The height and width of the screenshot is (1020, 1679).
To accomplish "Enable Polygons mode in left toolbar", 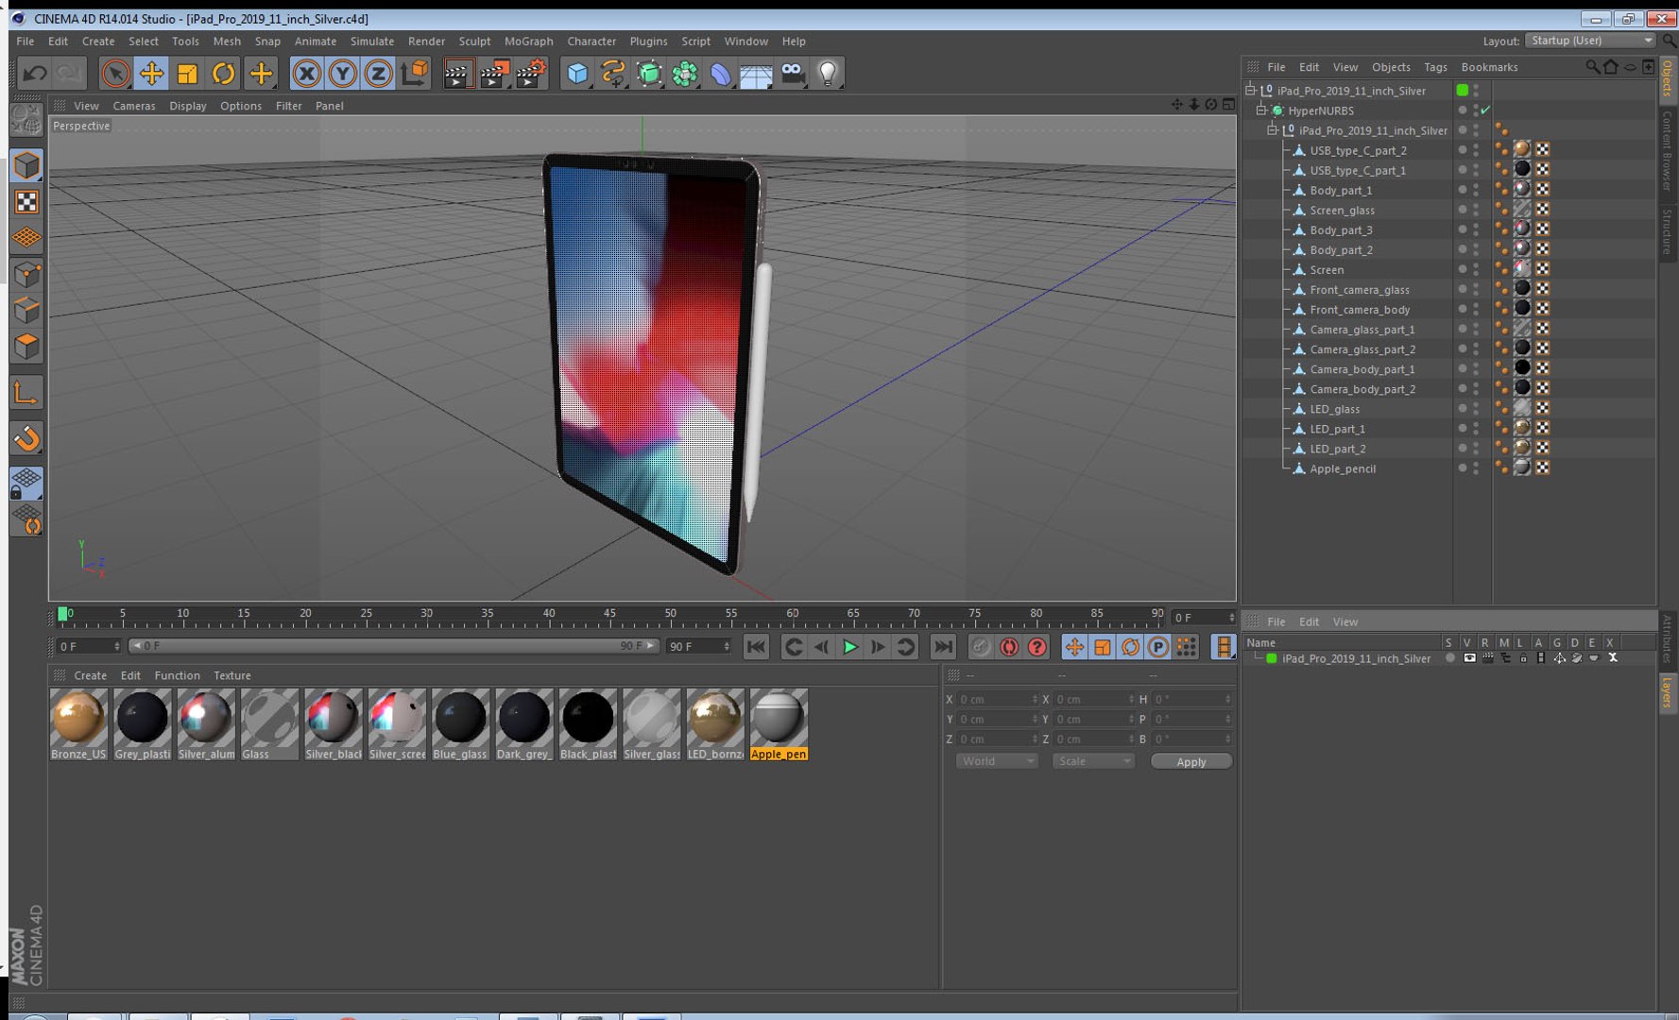I will coord(26,347).
